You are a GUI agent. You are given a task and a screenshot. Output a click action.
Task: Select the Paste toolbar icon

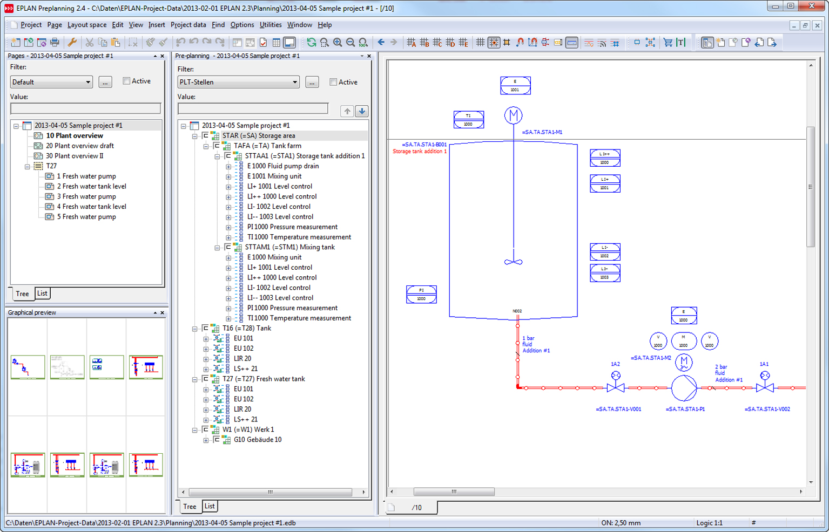coord(116,42)
